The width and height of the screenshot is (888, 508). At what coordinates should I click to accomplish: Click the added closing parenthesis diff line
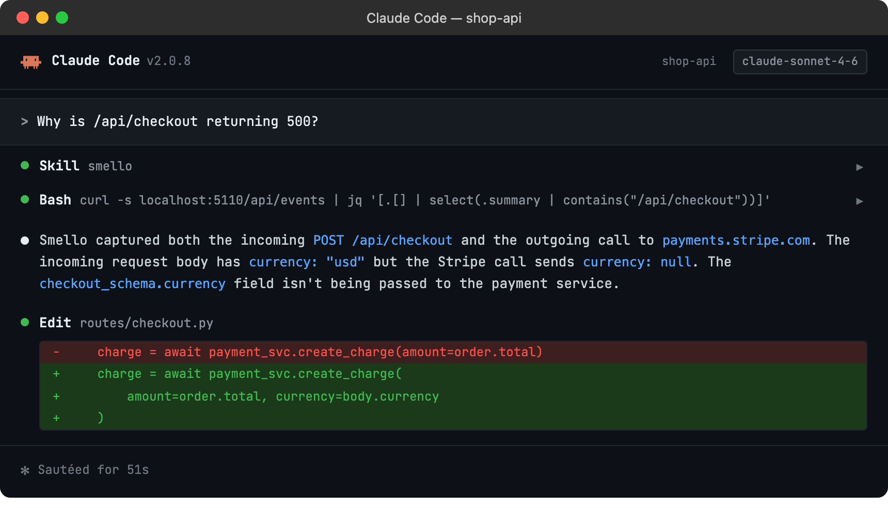coord(453,418)
